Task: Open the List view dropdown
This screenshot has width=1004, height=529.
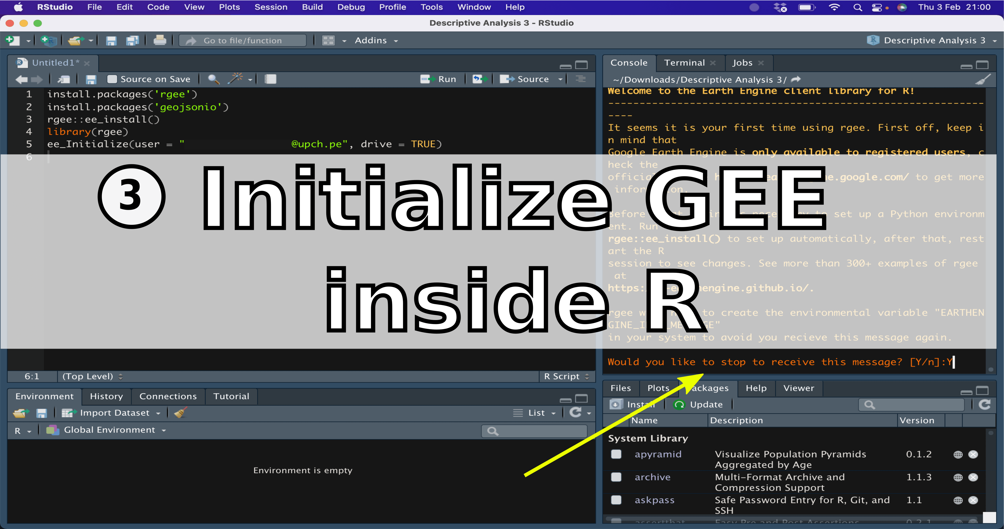Action: tap(534, 413)
